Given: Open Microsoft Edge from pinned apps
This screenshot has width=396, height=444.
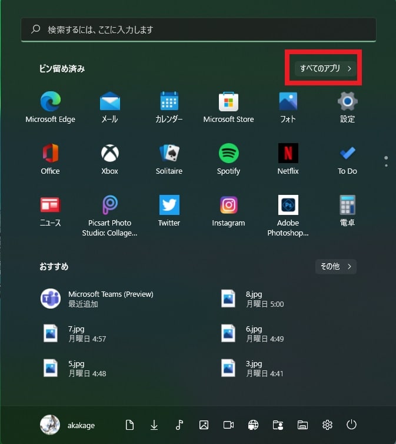Looking at the screenshot, I should point(51,107).
